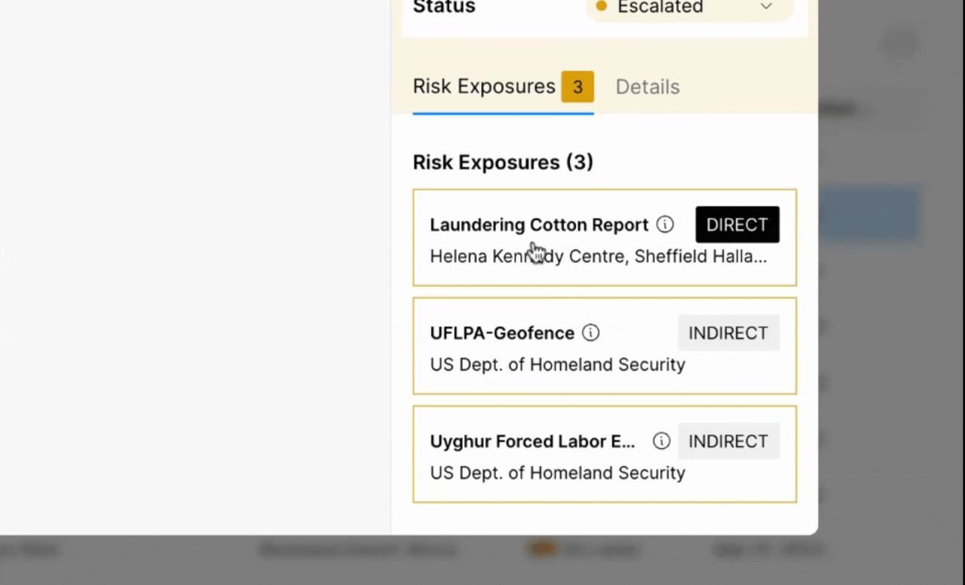
Task: Click INDIRECT badge on Uyghur Forced Labor card
Action: [728, 441]
